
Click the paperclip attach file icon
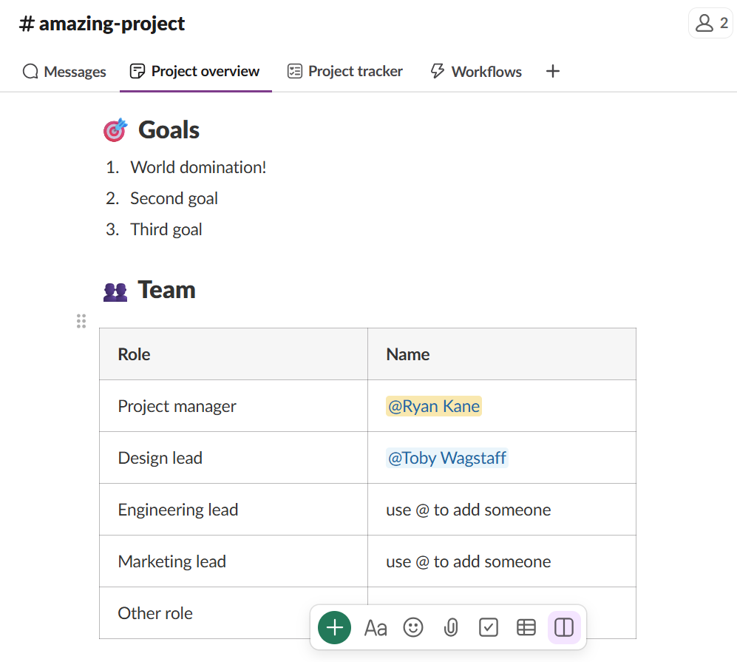(x=451, y=628)
